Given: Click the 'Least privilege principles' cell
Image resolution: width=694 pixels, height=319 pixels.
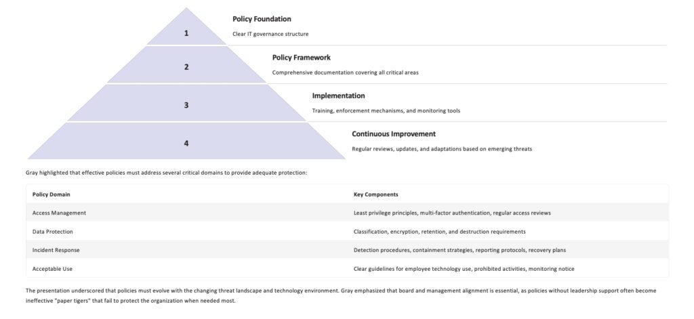Looking at the screenshot, I should coord(452,213).
